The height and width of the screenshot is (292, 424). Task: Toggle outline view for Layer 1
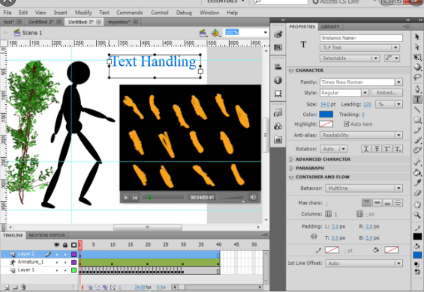[x=74, y=270]
